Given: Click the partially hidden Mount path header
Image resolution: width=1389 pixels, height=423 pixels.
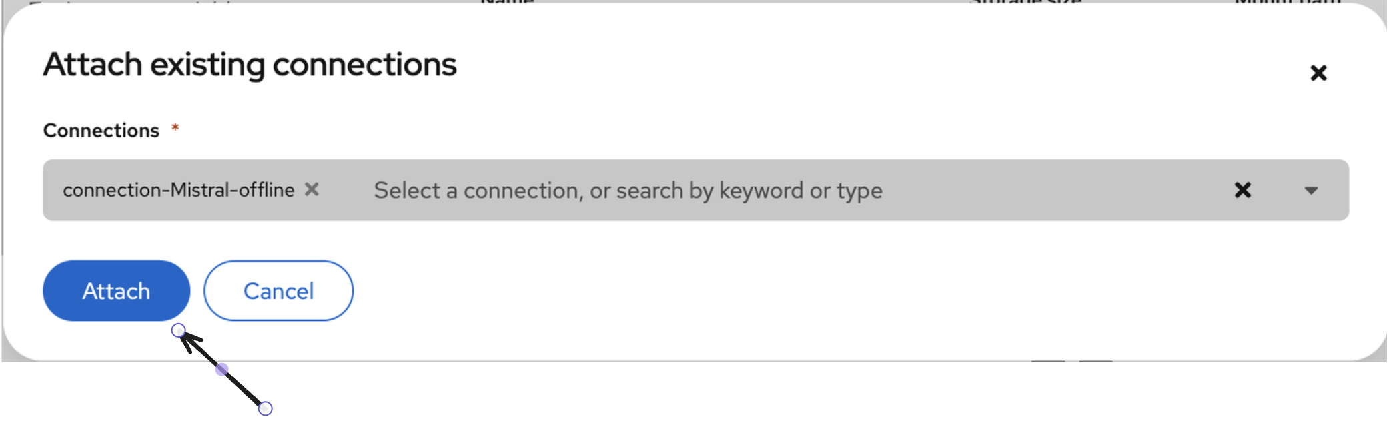Looking at the screenshot, I should point(1288,2).
